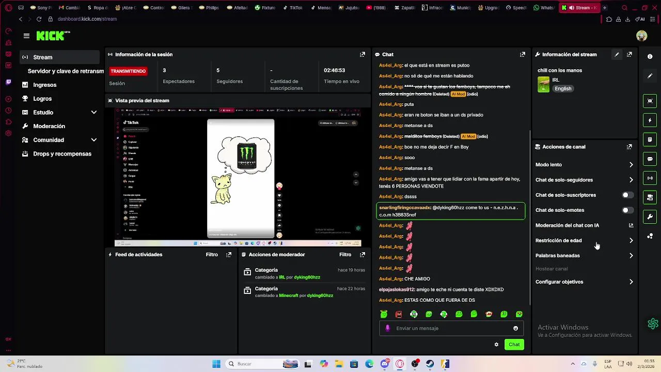This screenshot has width=661, height=372.
Task: Click elpajaslokas912 username in chat
Action: click(x=397, y=290)
